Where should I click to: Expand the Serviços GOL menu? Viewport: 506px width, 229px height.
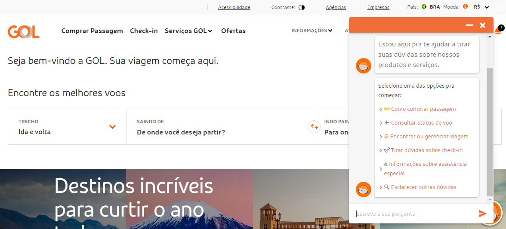click(188, 31)
